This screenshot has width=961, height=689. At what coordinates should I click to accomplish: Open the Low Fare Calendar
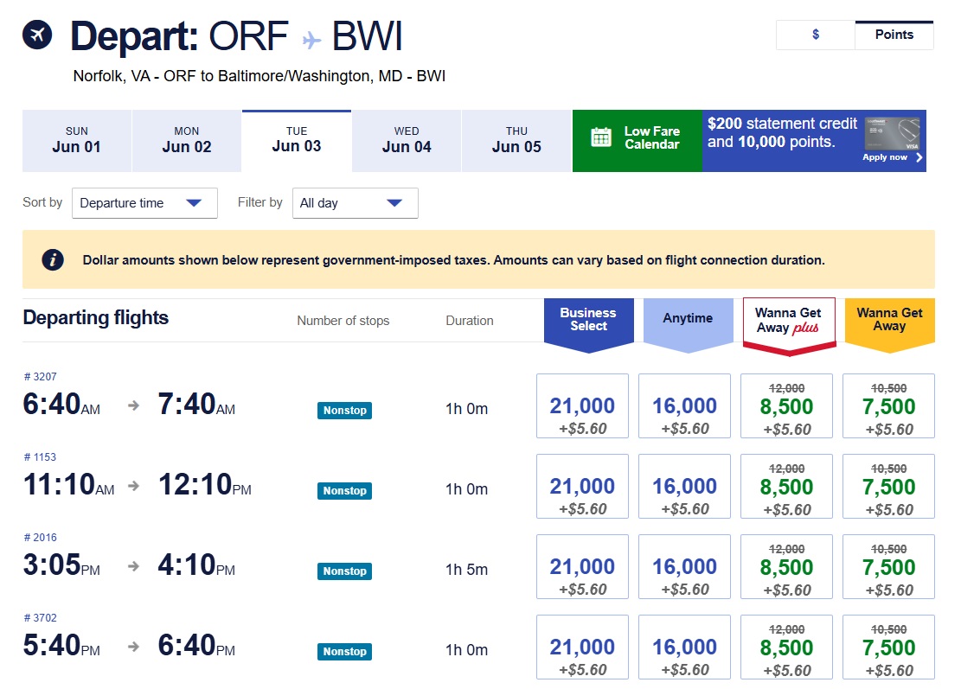[637, 141]
